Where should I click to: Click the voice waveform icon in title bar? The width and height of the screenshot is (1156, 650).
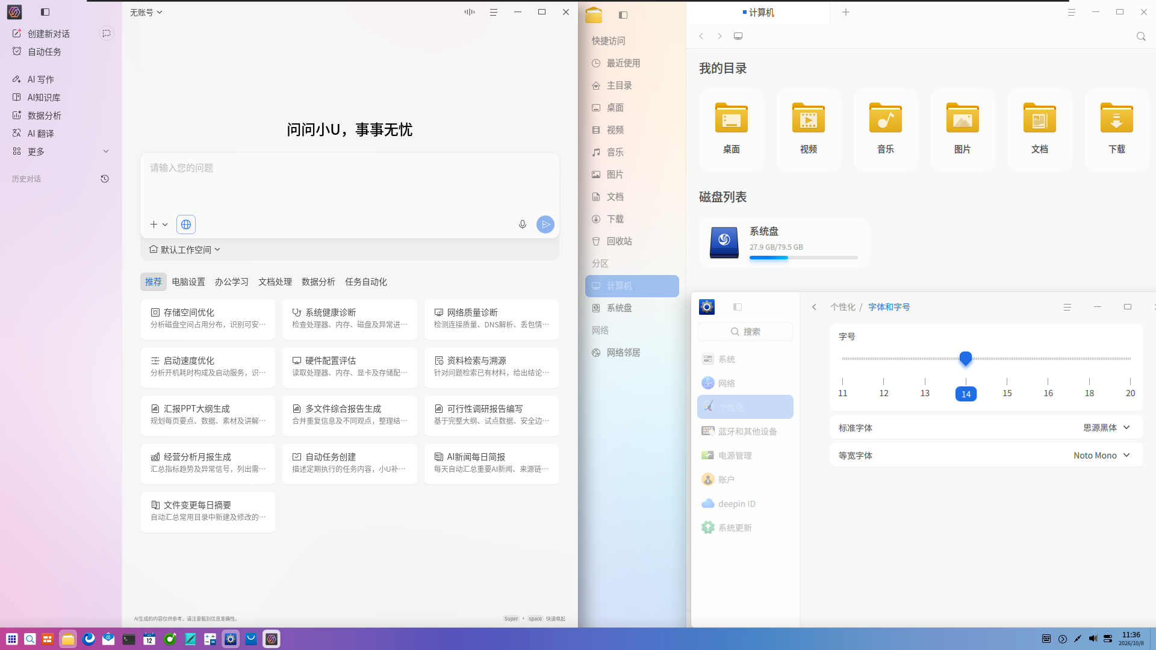pyautogui.click(x=470, y=12)
